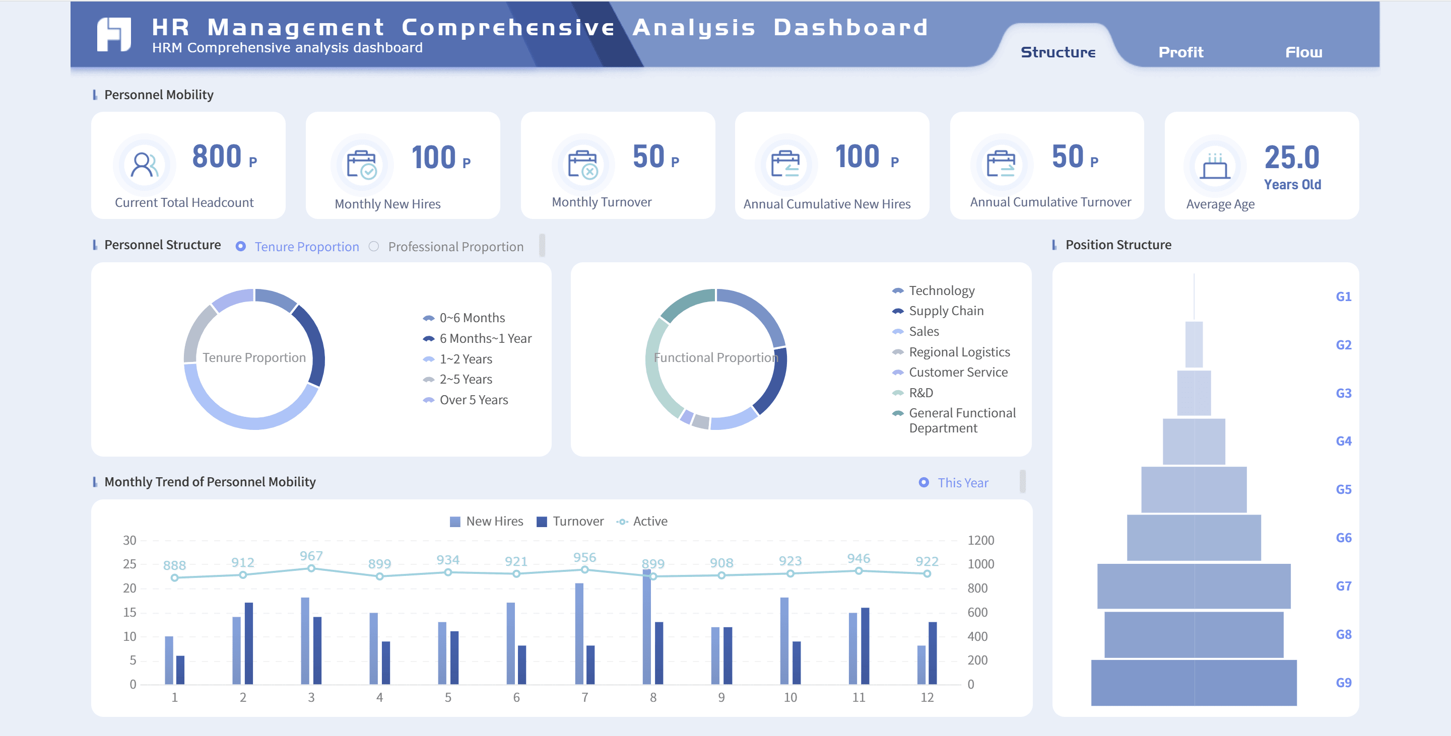Screen dimensions: 1451x736
Task: Click the 956 Active data point label
Action: 584,557
